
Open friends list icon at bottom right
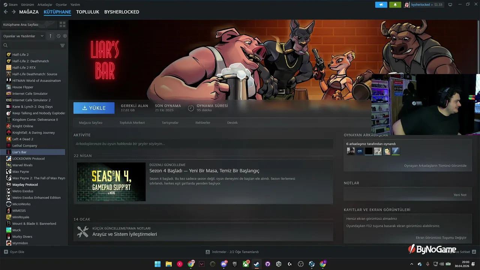tap(474, 252)
